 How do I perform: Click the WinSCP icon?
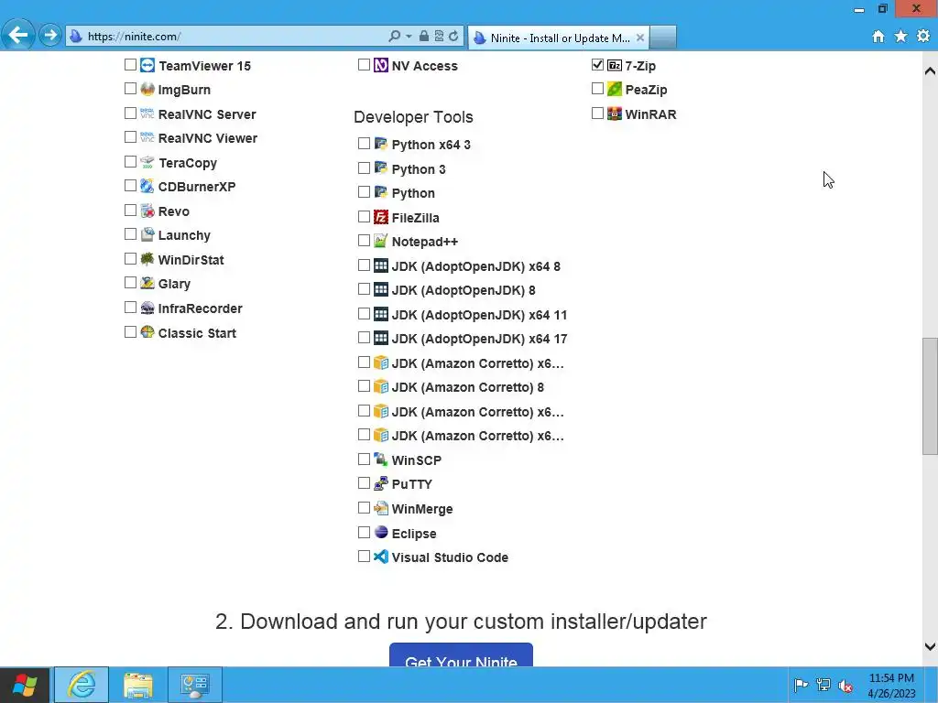coord(381,460)
